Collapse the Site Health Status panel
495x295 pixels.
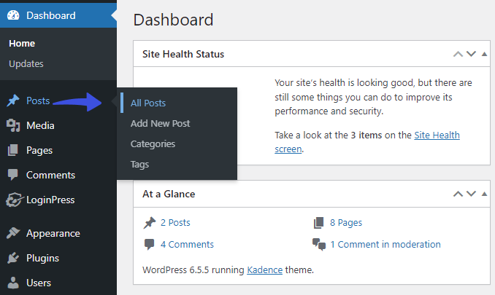point(484,54)
